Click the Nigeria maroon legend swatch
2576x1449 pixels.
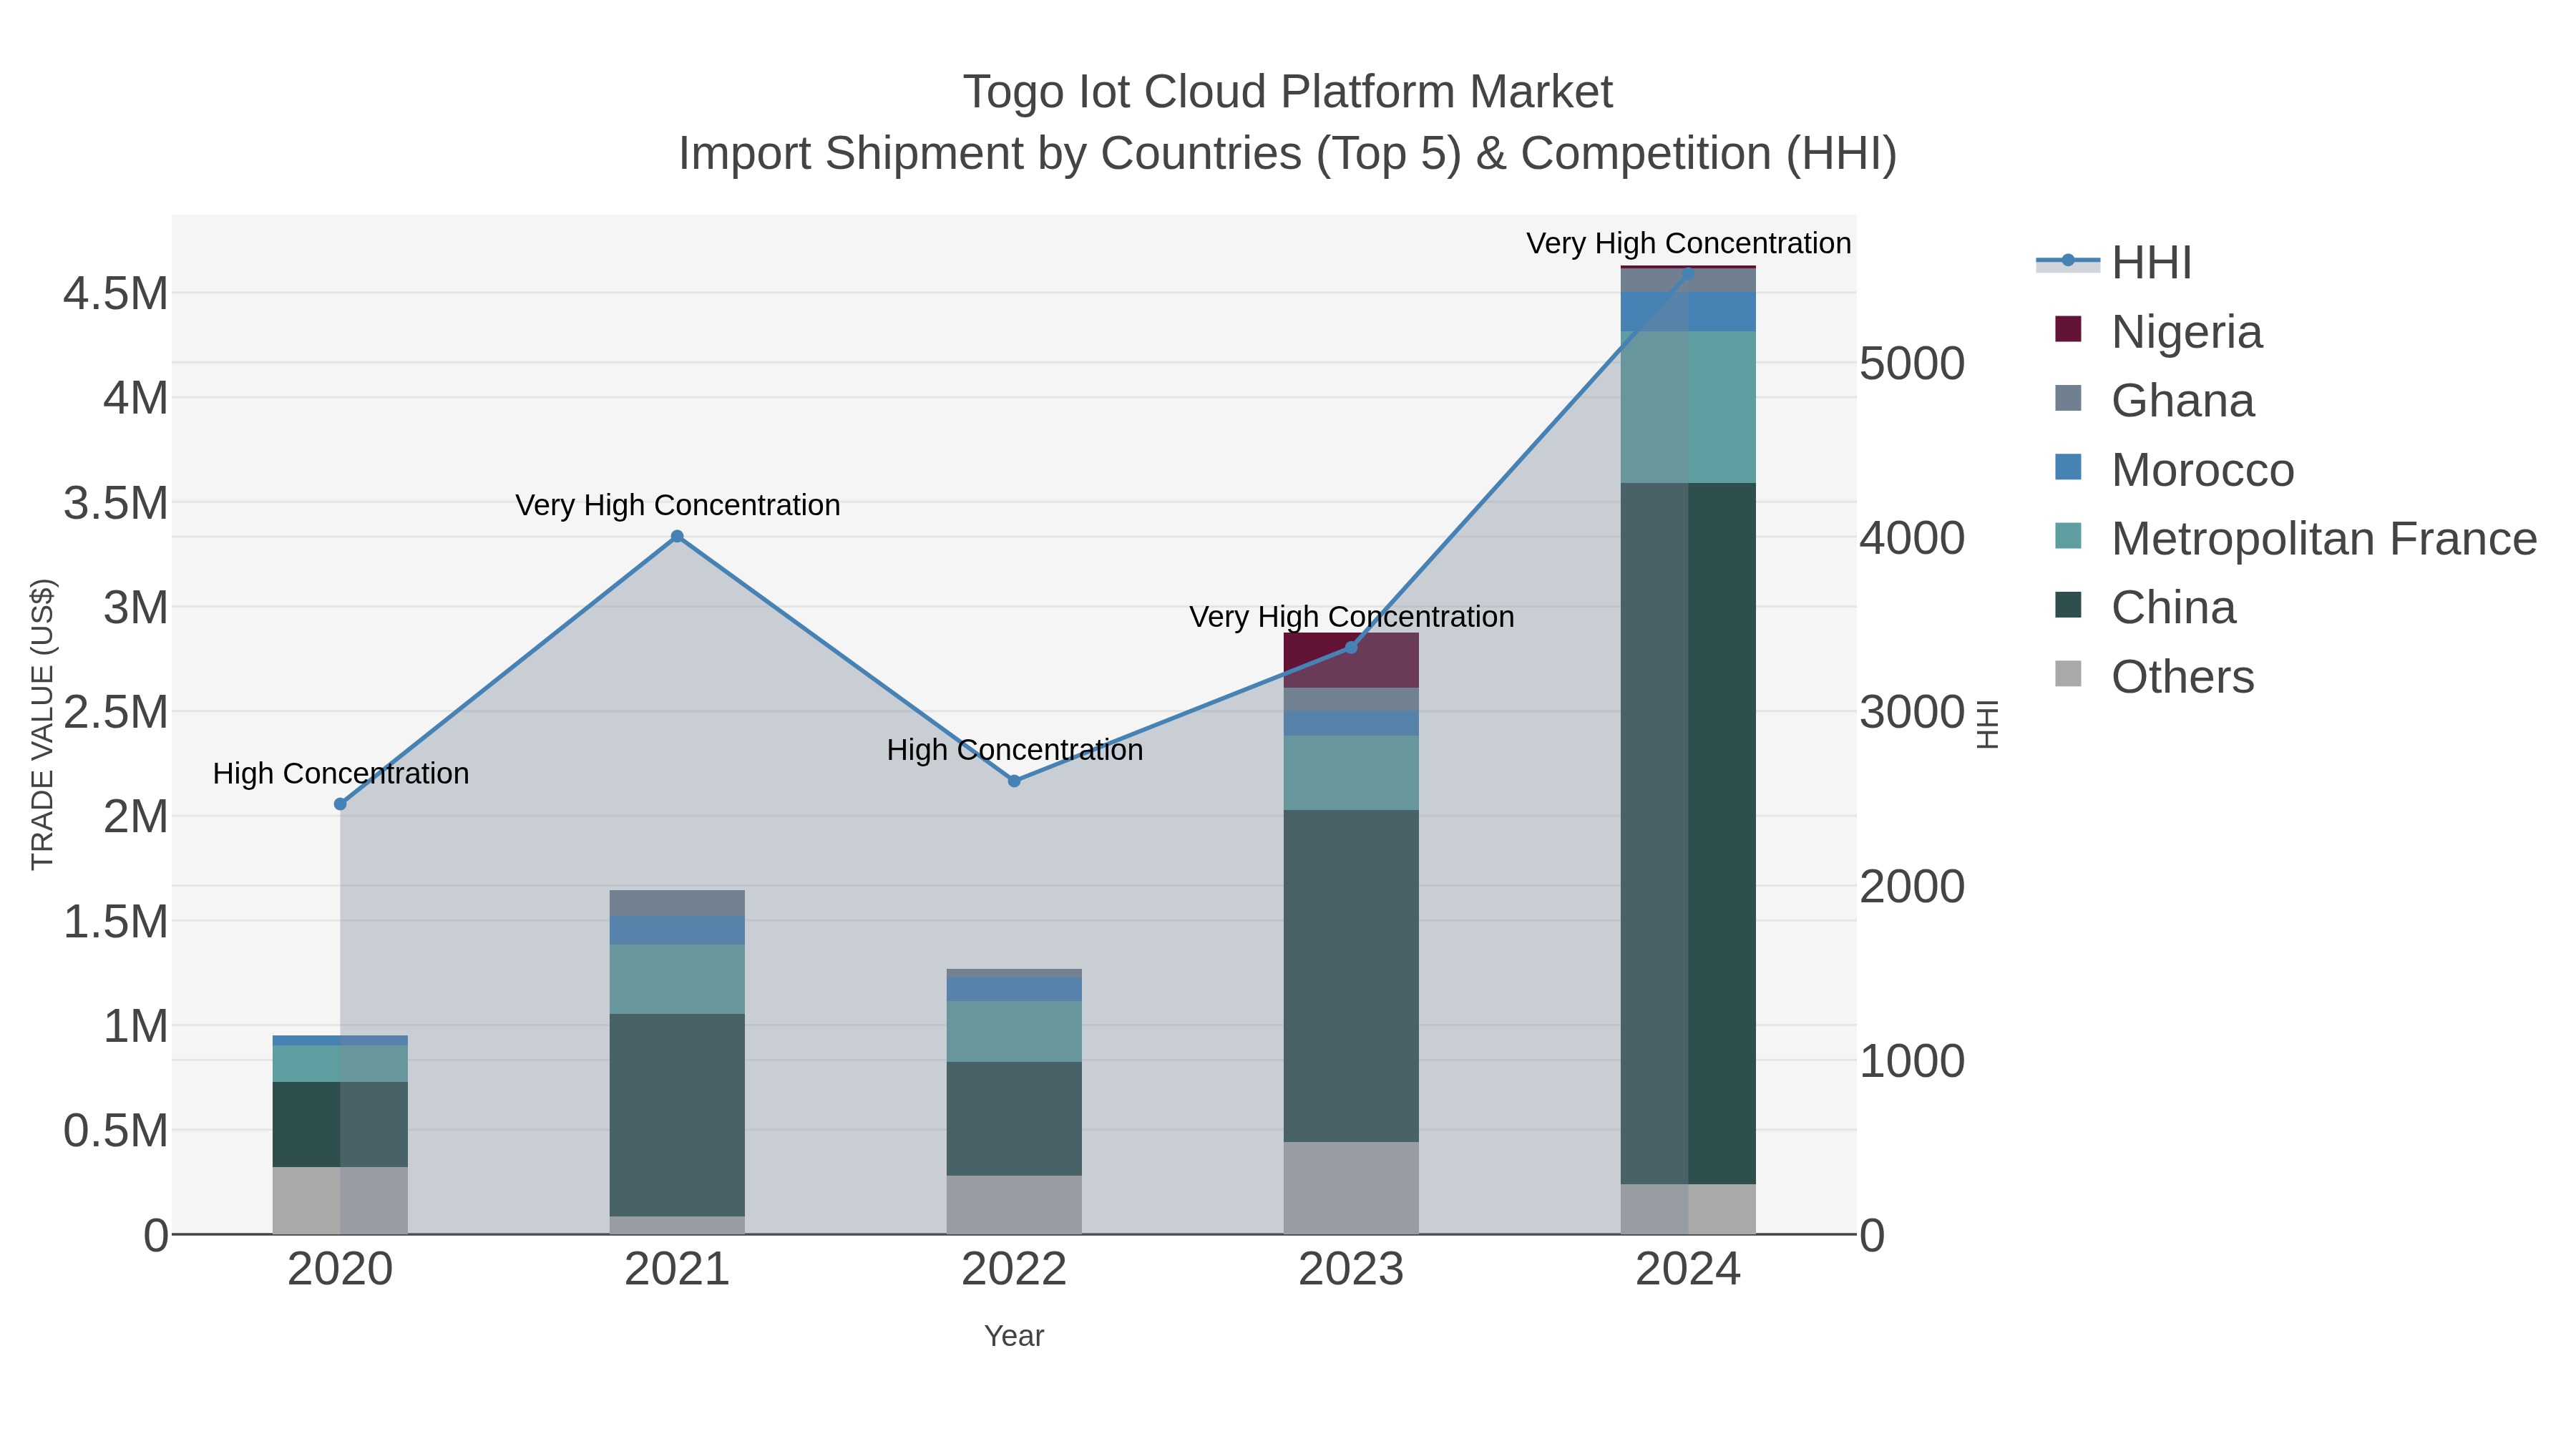pos(2068,329)
